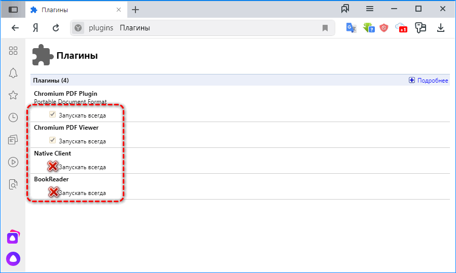Open a new tab with plus button
Screen dimensions: 456x273
click(135, 10)
